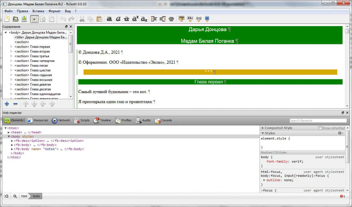Viewport: 352px width, 207px height.
Task: Insert a link using the chain icon
Action: click(x=199, y=19)
